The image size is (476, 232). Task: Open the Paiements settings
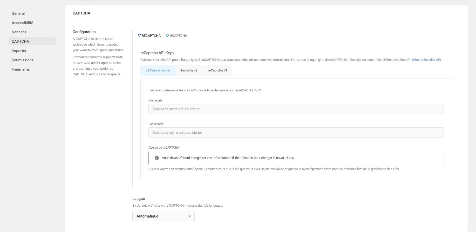(x=21, y=69)
